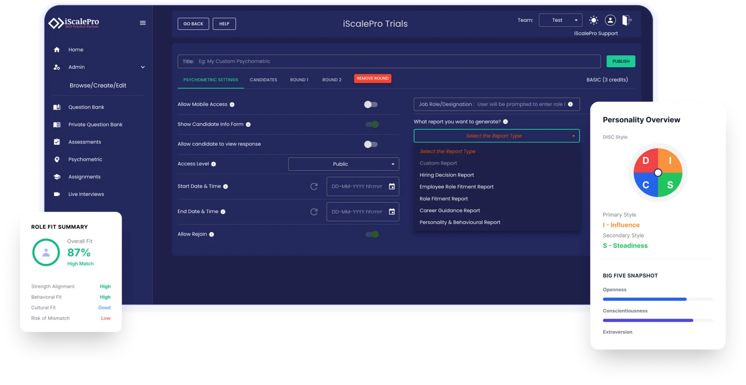Expand the Admin sidebar section
Screen dimensions: 746x385
tap(143, 67)
